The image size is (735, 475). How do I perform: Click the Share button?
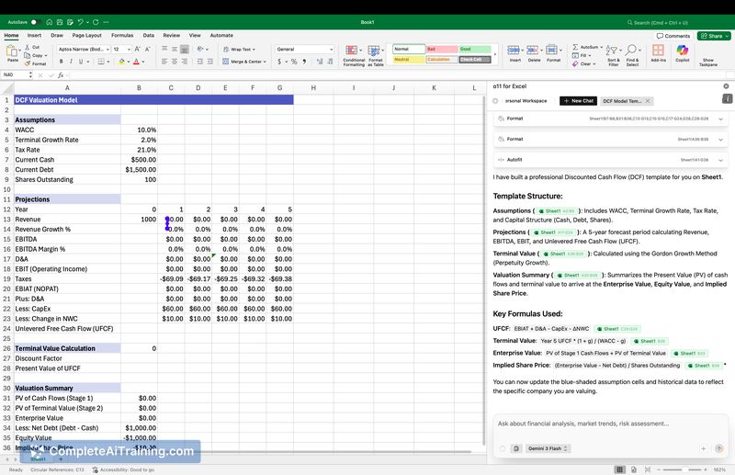(x=712, y=36)
